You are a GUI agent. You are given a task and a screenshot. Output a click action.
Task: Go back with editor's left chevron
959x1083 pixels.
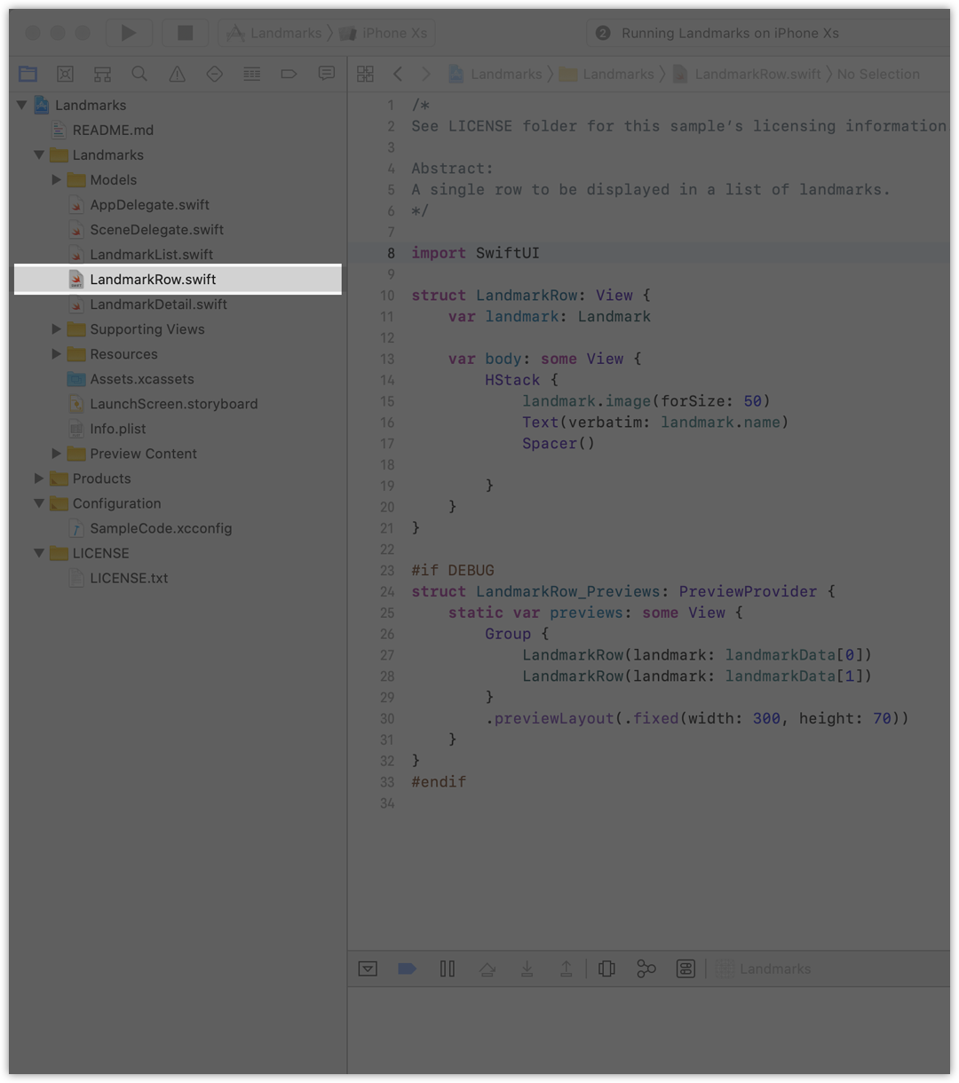(x=398, y=74)
